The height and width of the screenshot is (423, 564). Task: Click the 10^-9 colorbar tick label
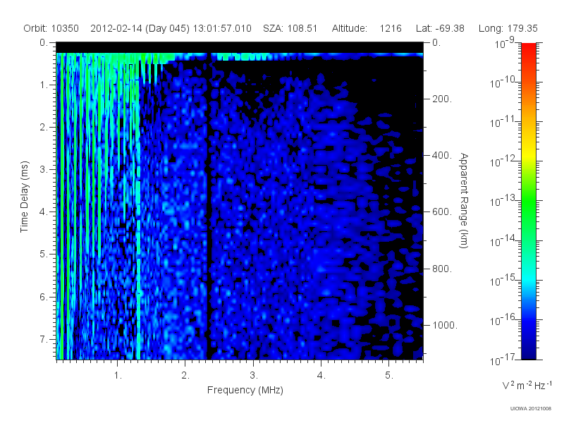pos(505,43)
